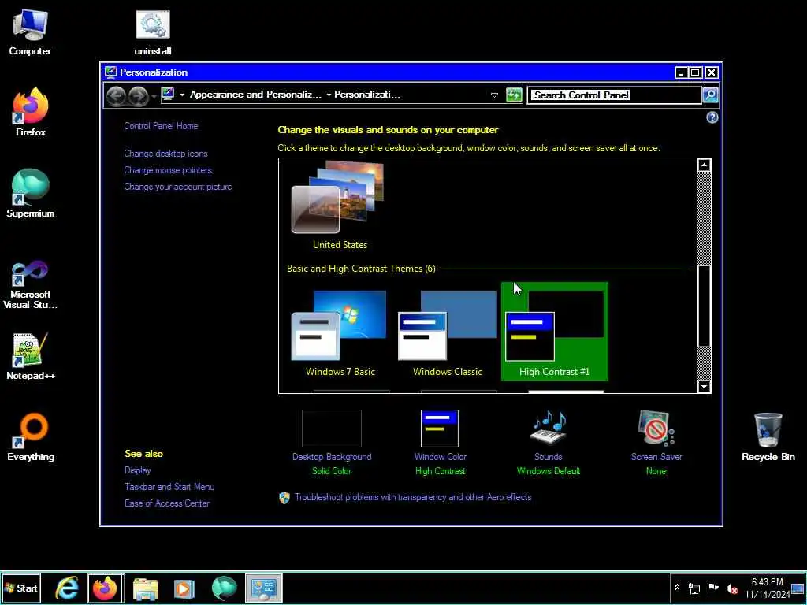Screen dimensions: 807x605
Task: Click the search magnifier button
Action: [710, 95]
